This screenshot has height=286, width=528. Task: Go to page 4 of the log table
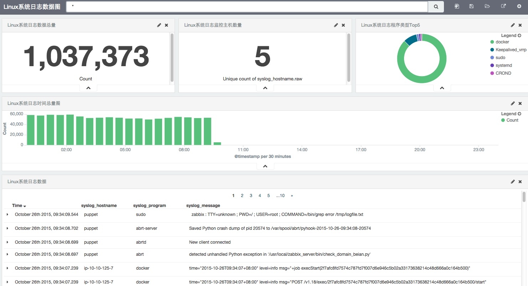coord(260,196)
